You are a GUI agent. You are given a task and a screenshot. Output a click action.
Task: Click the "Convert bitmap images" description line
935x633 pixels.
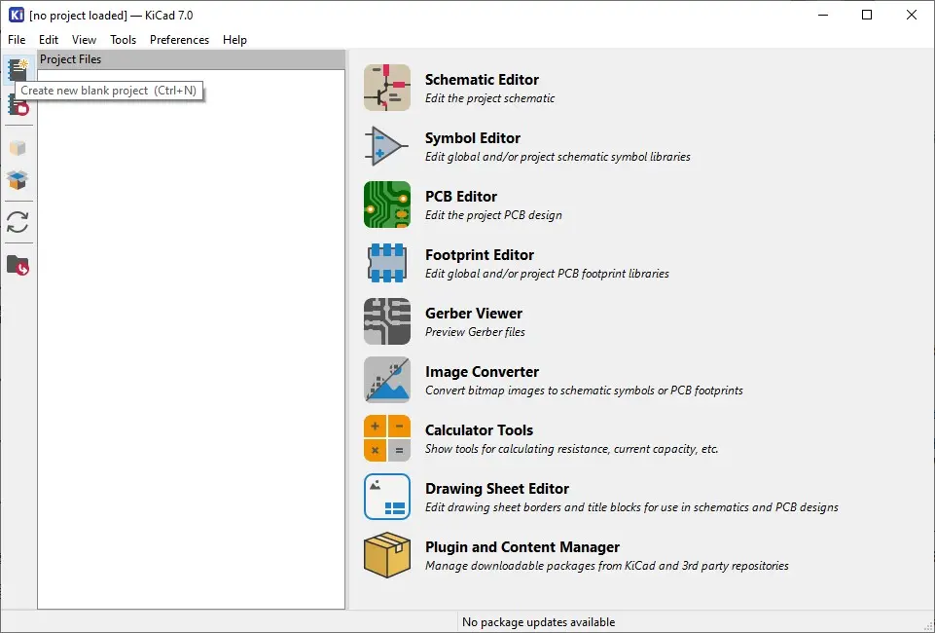(584, 391)
